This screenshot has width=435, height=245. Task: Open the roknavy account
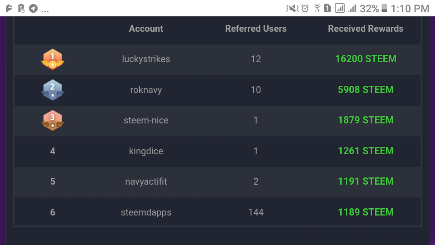point(146,90)
